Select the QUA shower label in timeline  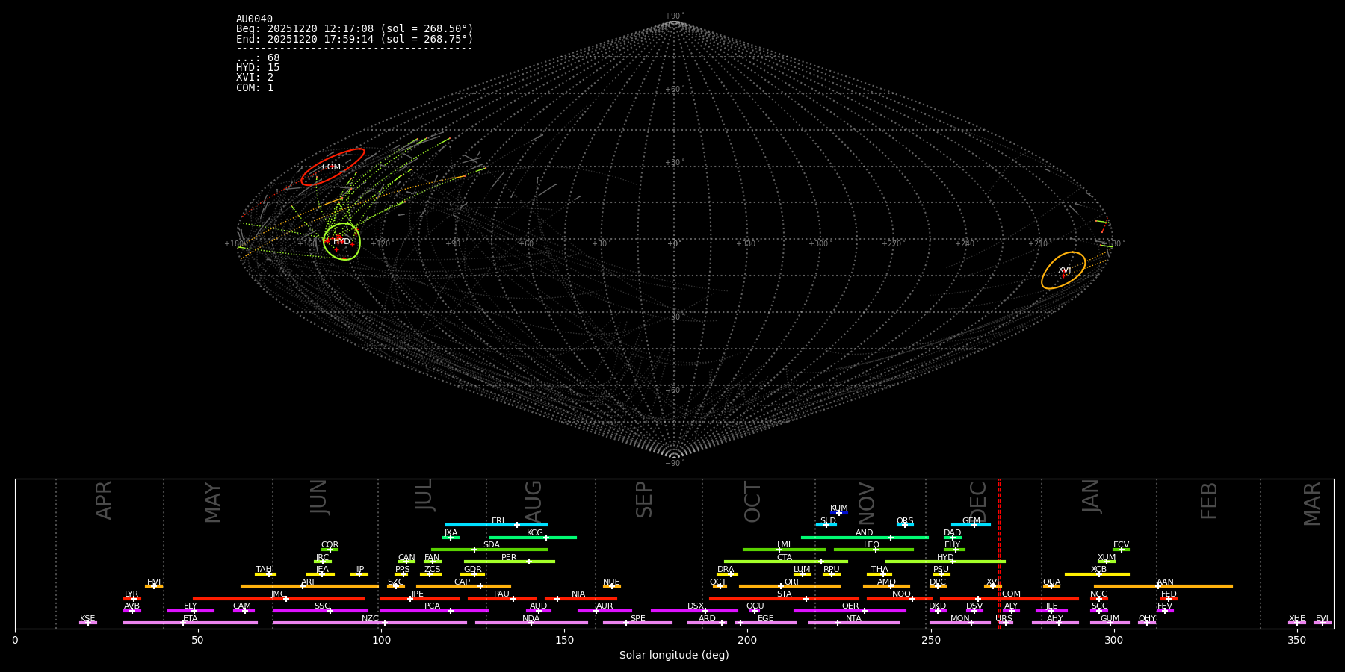click(1052, 582)
